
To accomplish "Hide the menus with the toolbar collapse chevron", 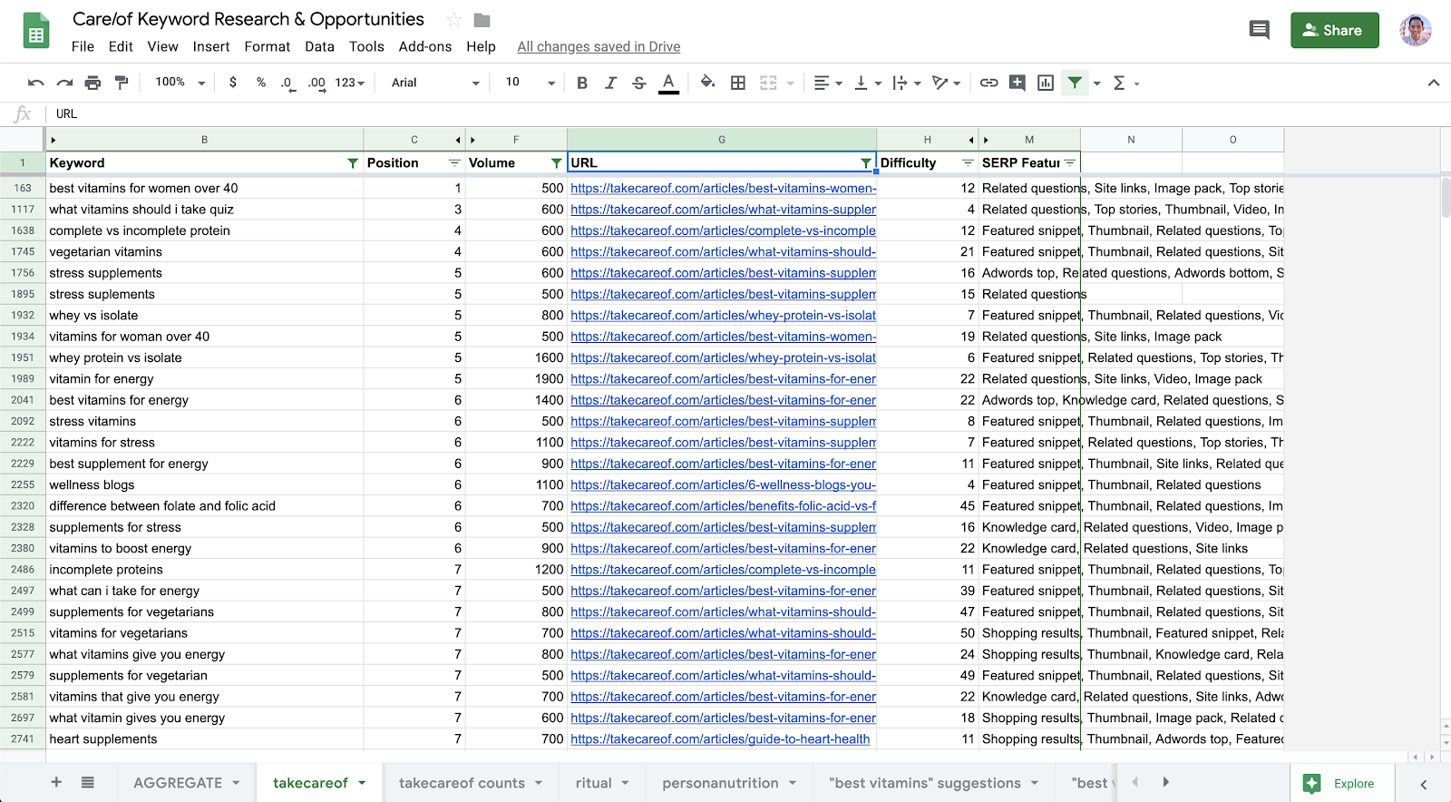I will (x=1434, y=83).
